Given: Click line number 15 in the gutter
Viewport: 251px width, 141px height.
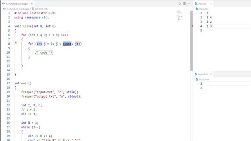Looking at the screenshot, I should (8, 74).
